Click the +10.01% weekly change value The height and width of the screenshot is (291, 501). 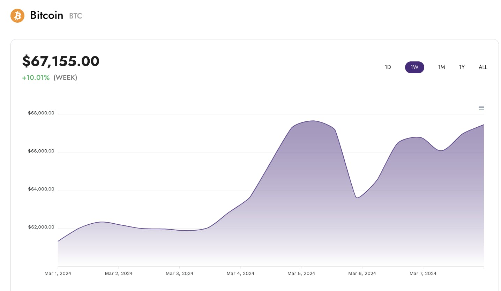[x=36, y=77]
